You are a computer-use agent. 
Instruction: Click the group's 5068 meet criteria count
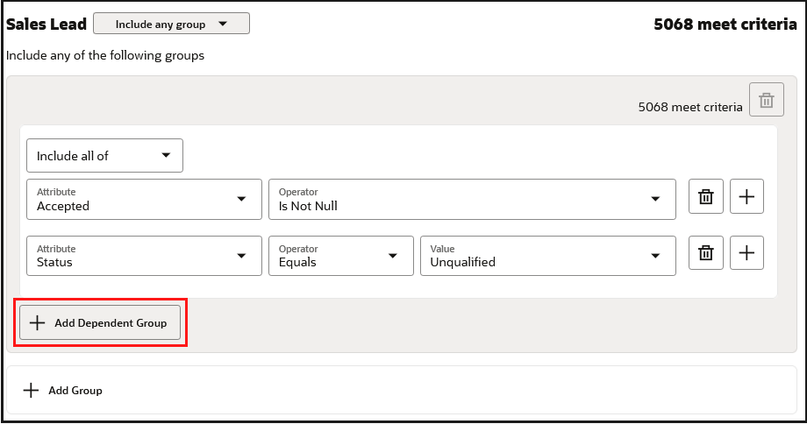(x=690, y=107)
